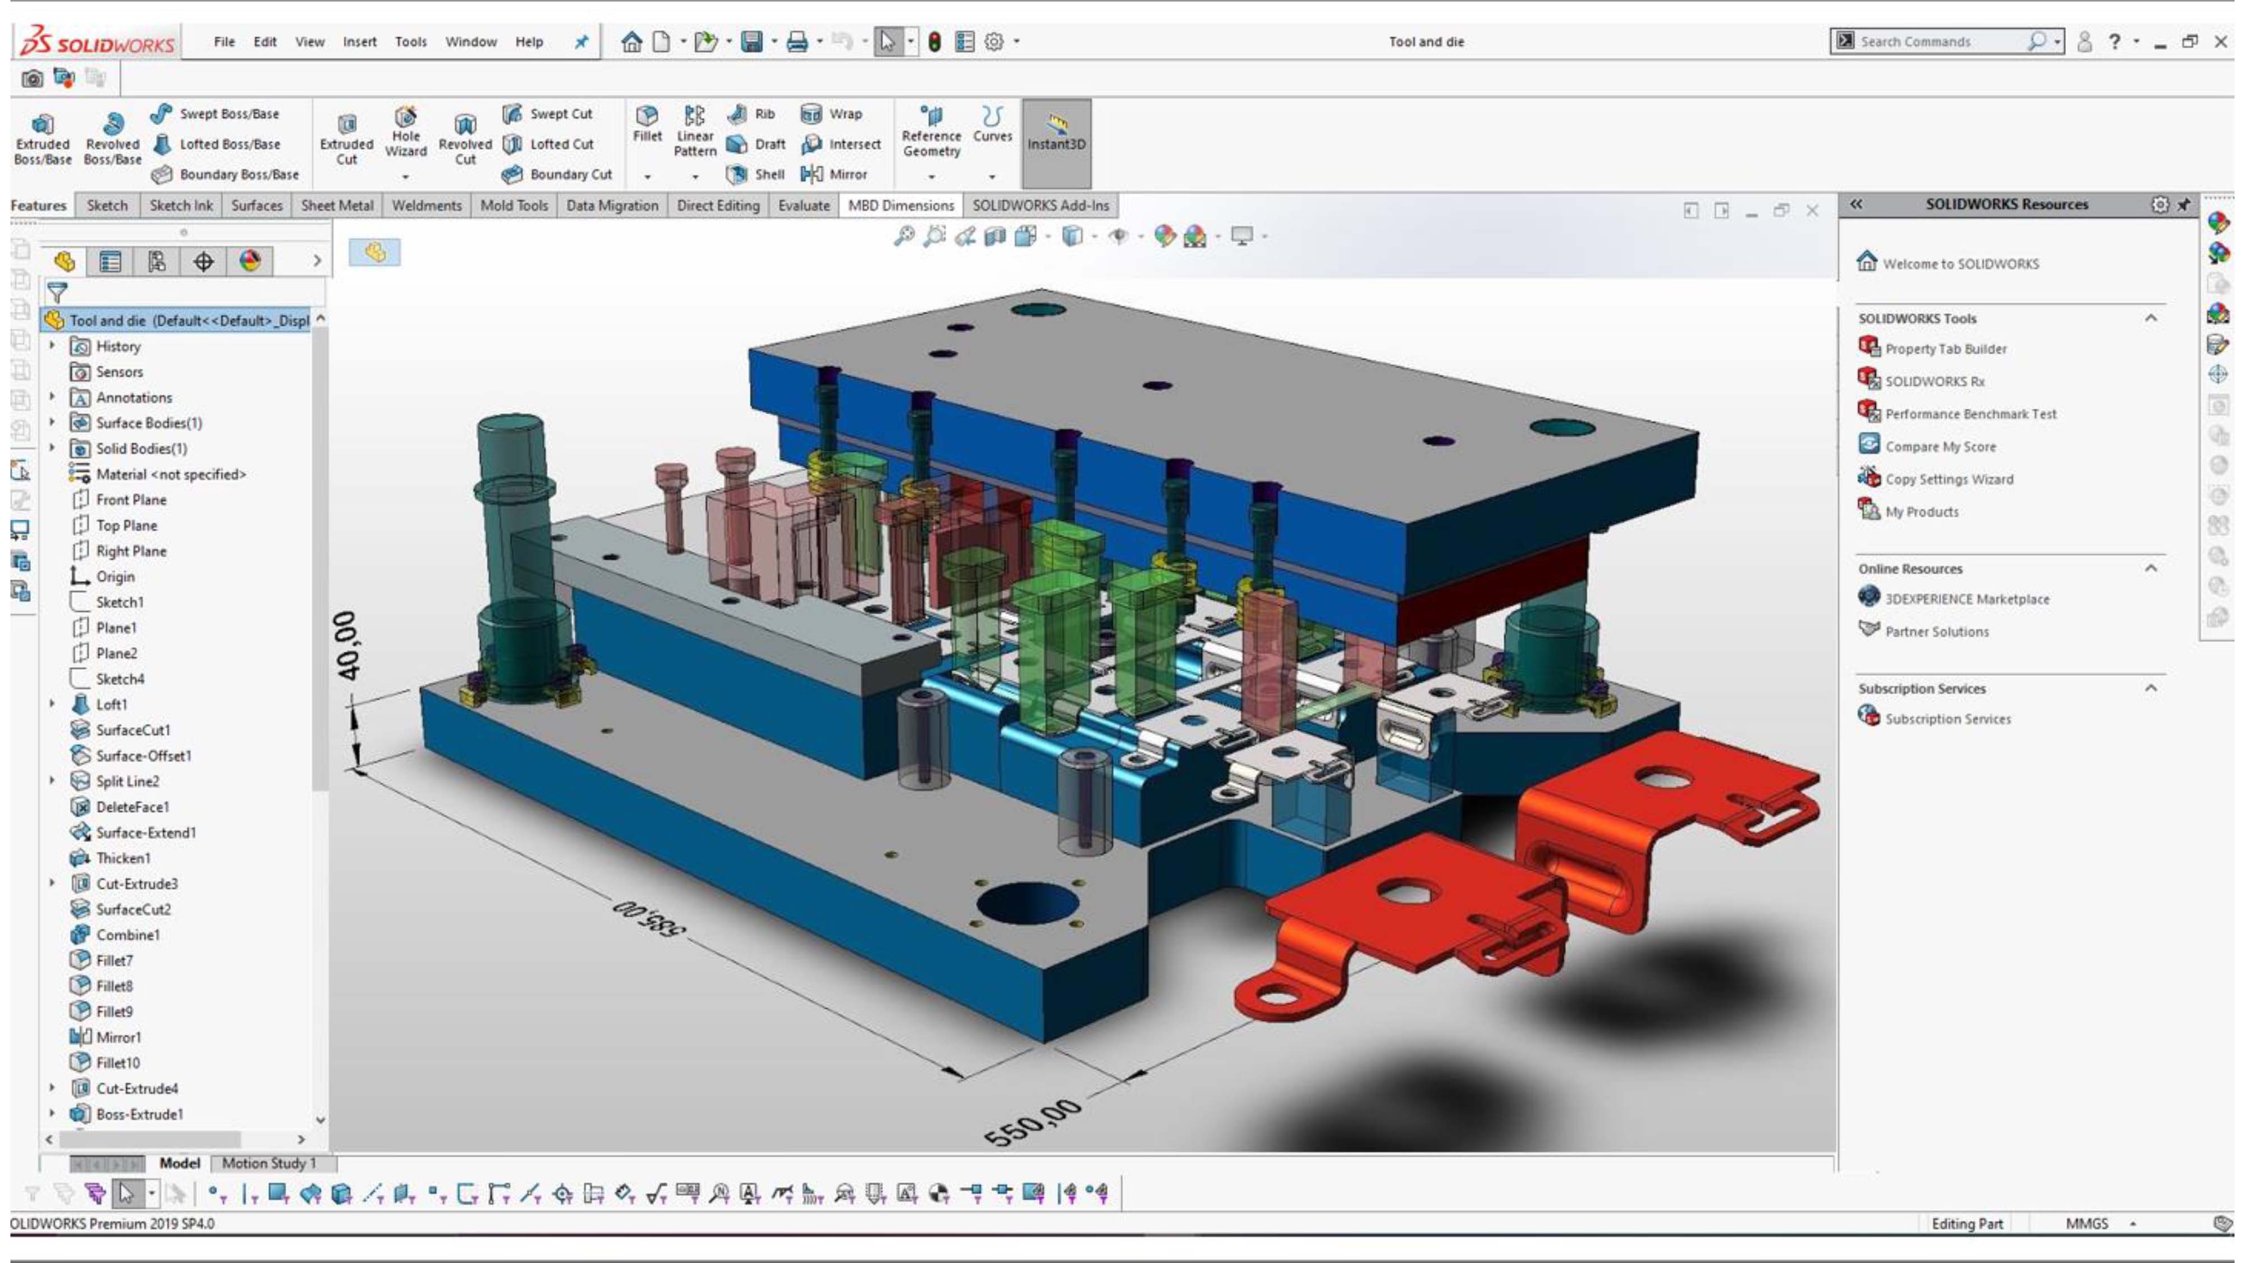This screenshot has width=2245, height=1263.
Task: Click the Save icon in the top toolbar
Action: pyautogui.click(x=752, y=41)
